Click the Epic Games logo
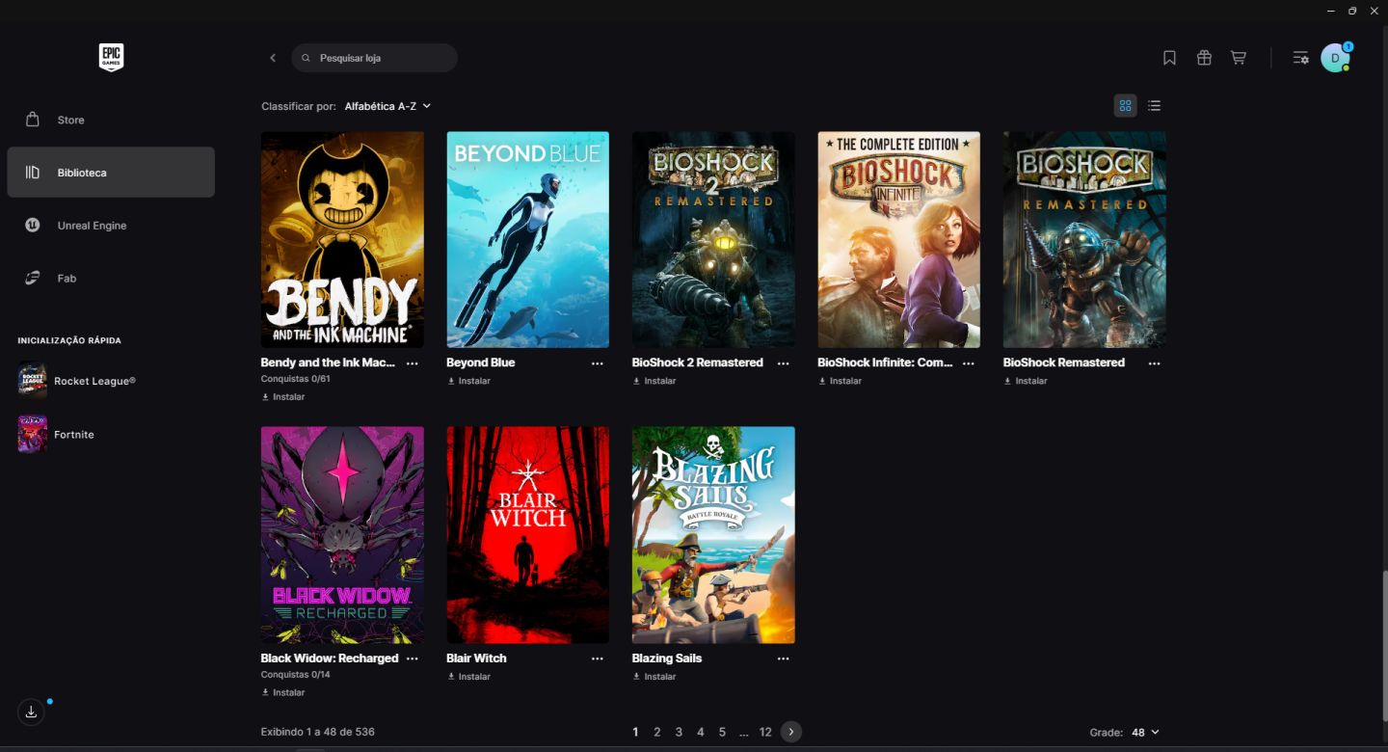Screen dimensions: 1388x752 click(x=111, y=58)
